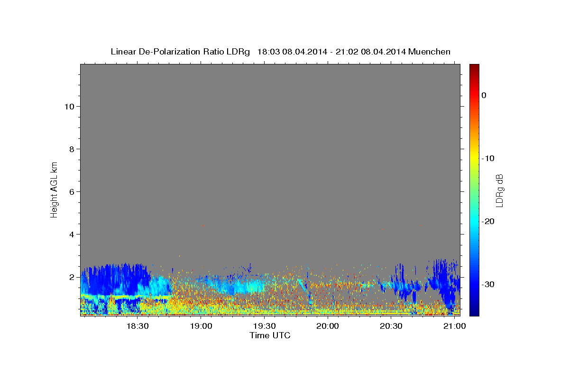Click the height tick label 4
The width and height of the screenshot is (569, 379).
point(71,234)
